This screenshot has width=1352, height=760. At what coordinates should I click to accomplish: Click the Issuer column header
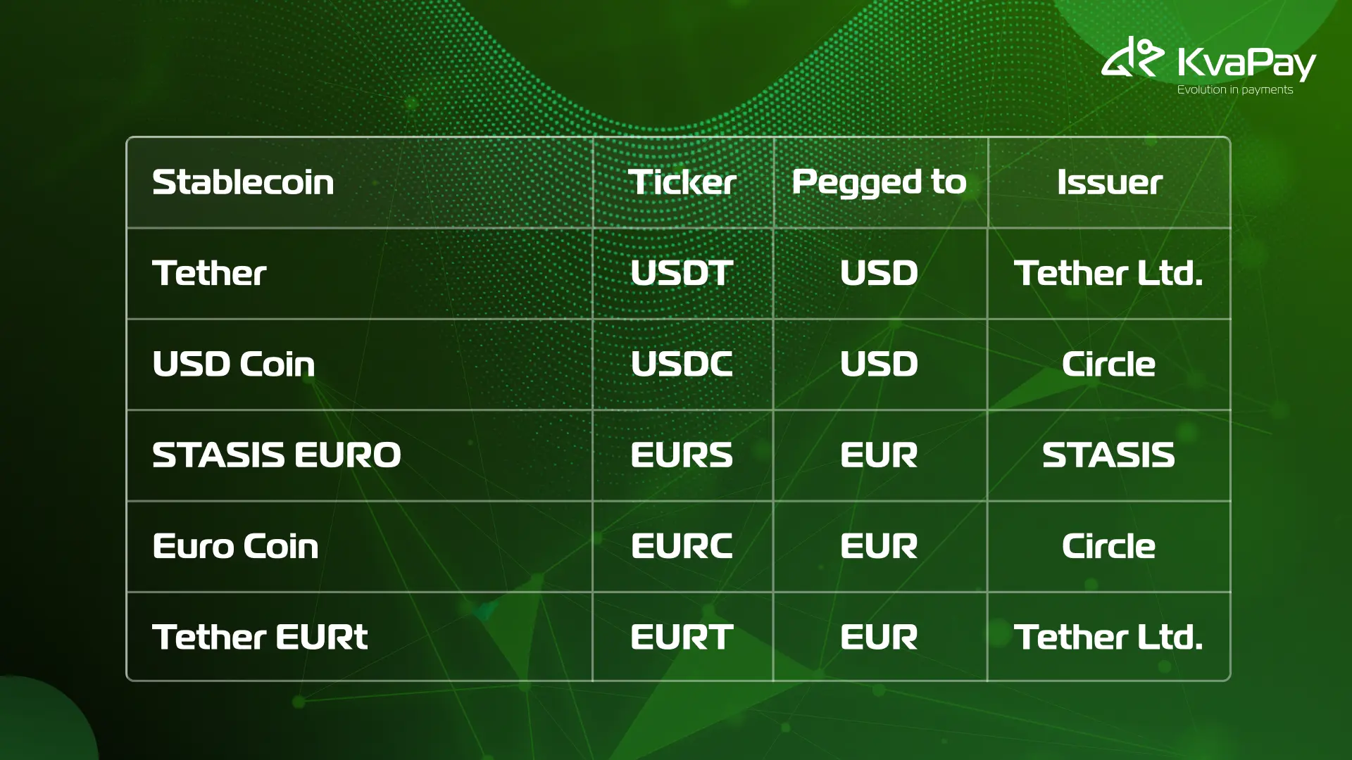(x=1109, y=182)
